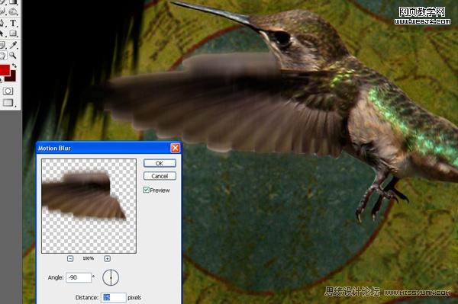Click the angle direction dial
The height and width of the screenshot is (304, 458).
click(x=111, y=277)
